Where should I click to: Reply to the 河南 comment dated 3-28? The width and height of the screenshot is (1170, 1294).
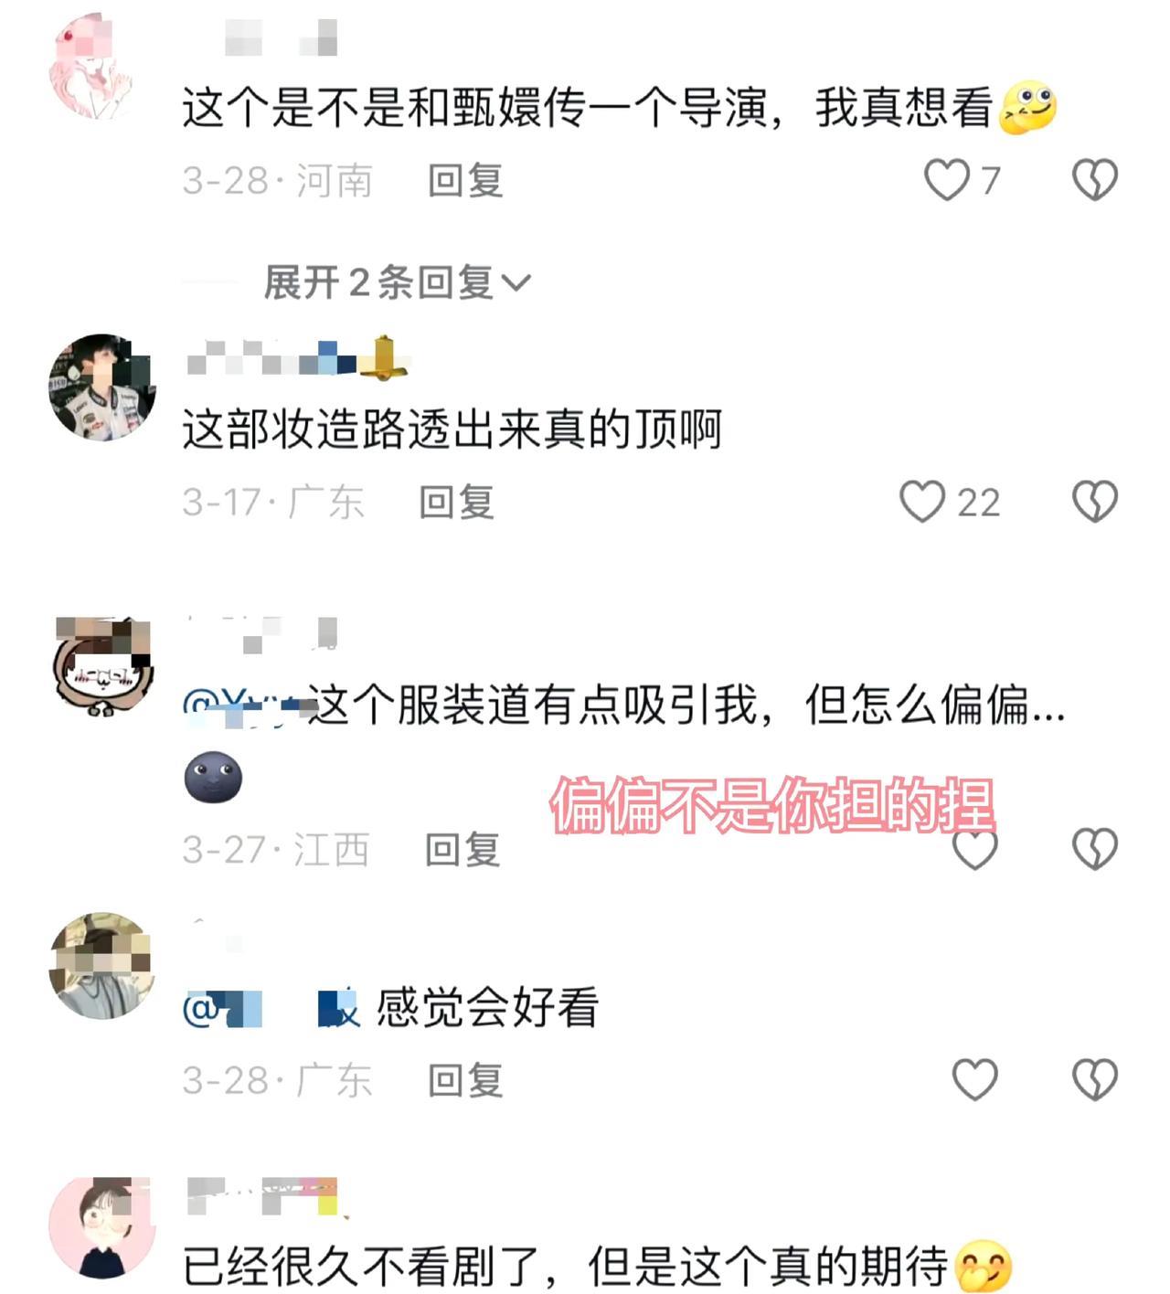[465, 181]
